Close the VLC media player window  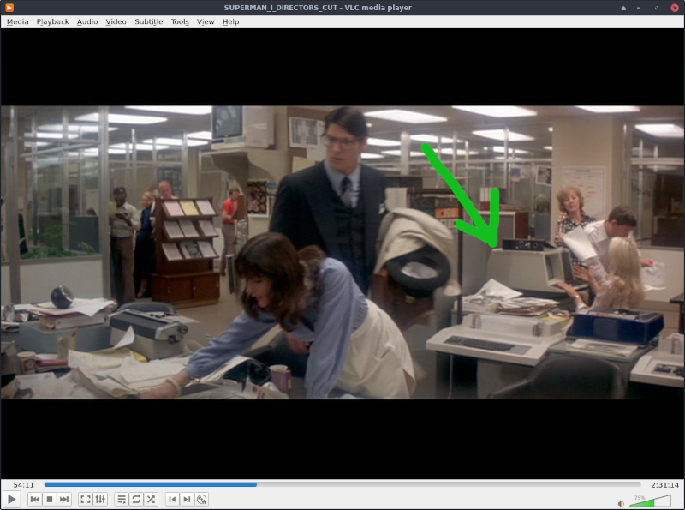click(675, 8)
